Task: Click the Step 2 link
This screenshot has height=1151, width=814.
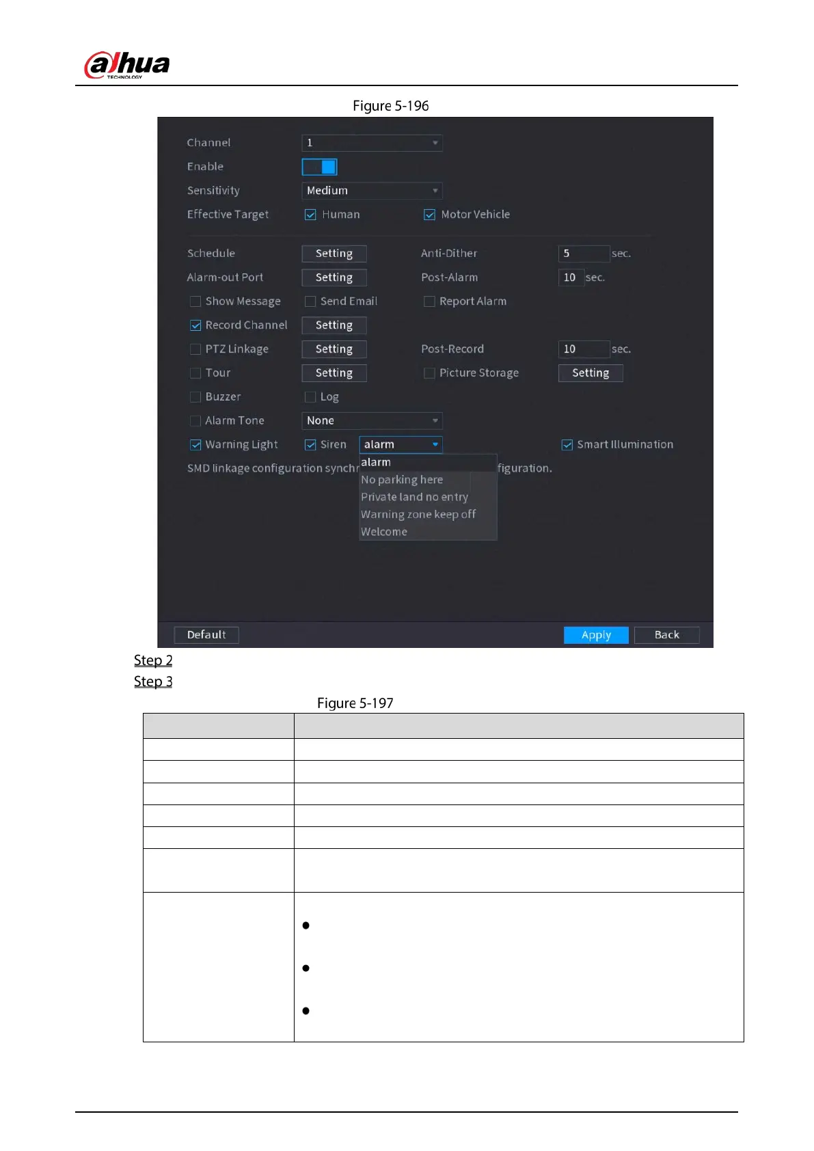Action: [153, 660]
